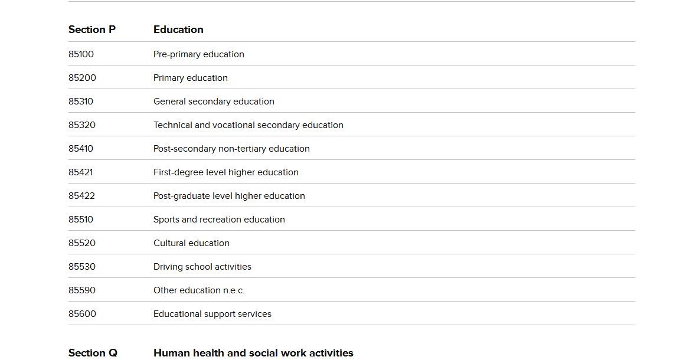Click the "Education" section title

[178, 30]
